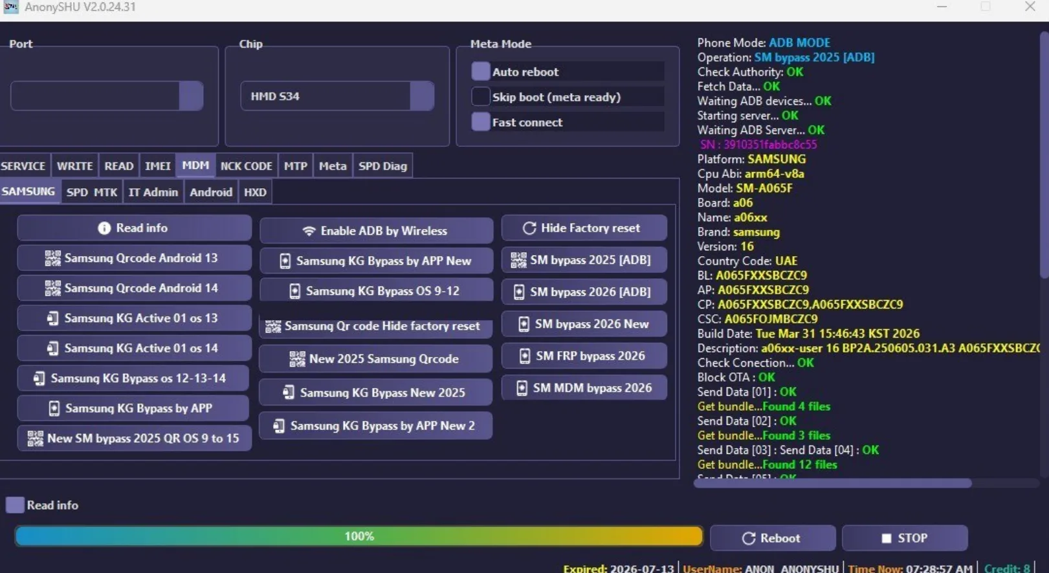Click the log panel vertical scrollbar
1049x573 pixels.
coord(1043,155)
